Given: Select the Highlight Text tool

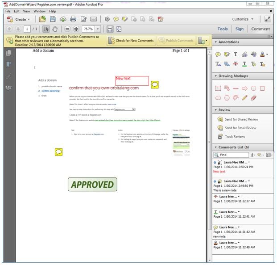Looking at the screenshot, I should click(227, 54).
